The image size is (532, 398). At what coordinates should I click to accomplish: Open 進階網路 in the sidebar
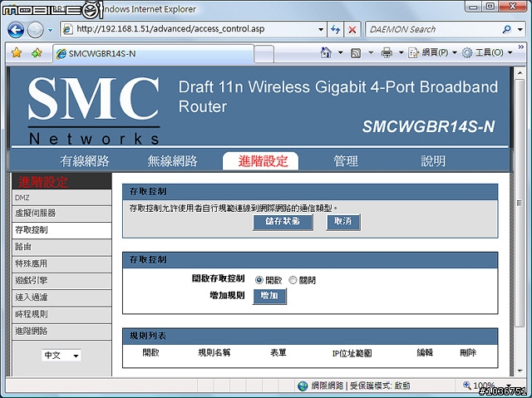point(62,332)
